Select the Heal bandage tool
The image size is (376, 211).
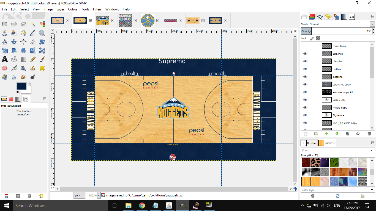[x=42, y=68]
